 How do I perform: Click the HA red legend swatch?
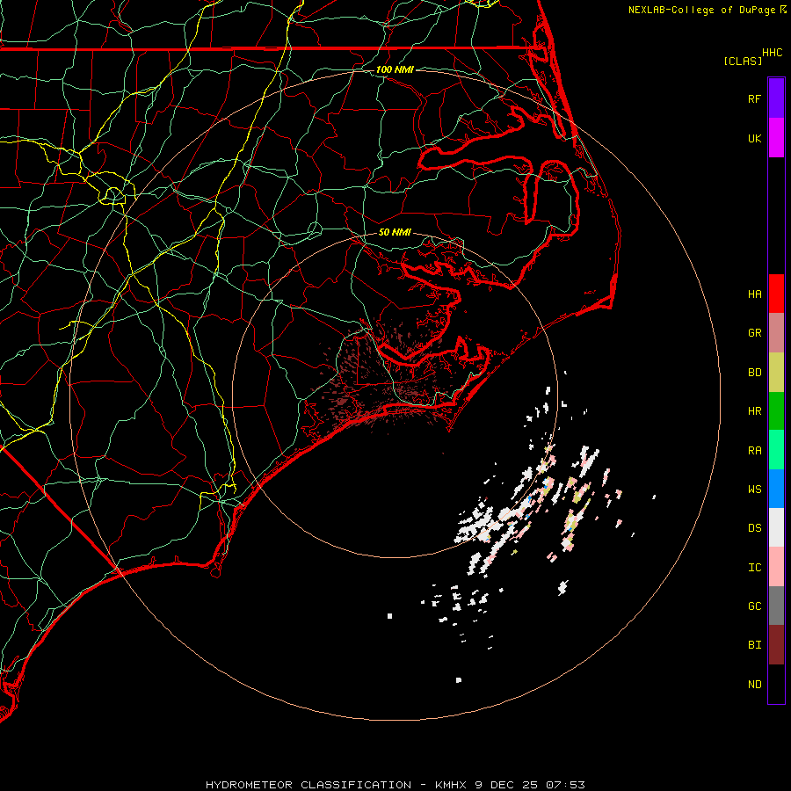pyautogui.click(x=776, y=294)
